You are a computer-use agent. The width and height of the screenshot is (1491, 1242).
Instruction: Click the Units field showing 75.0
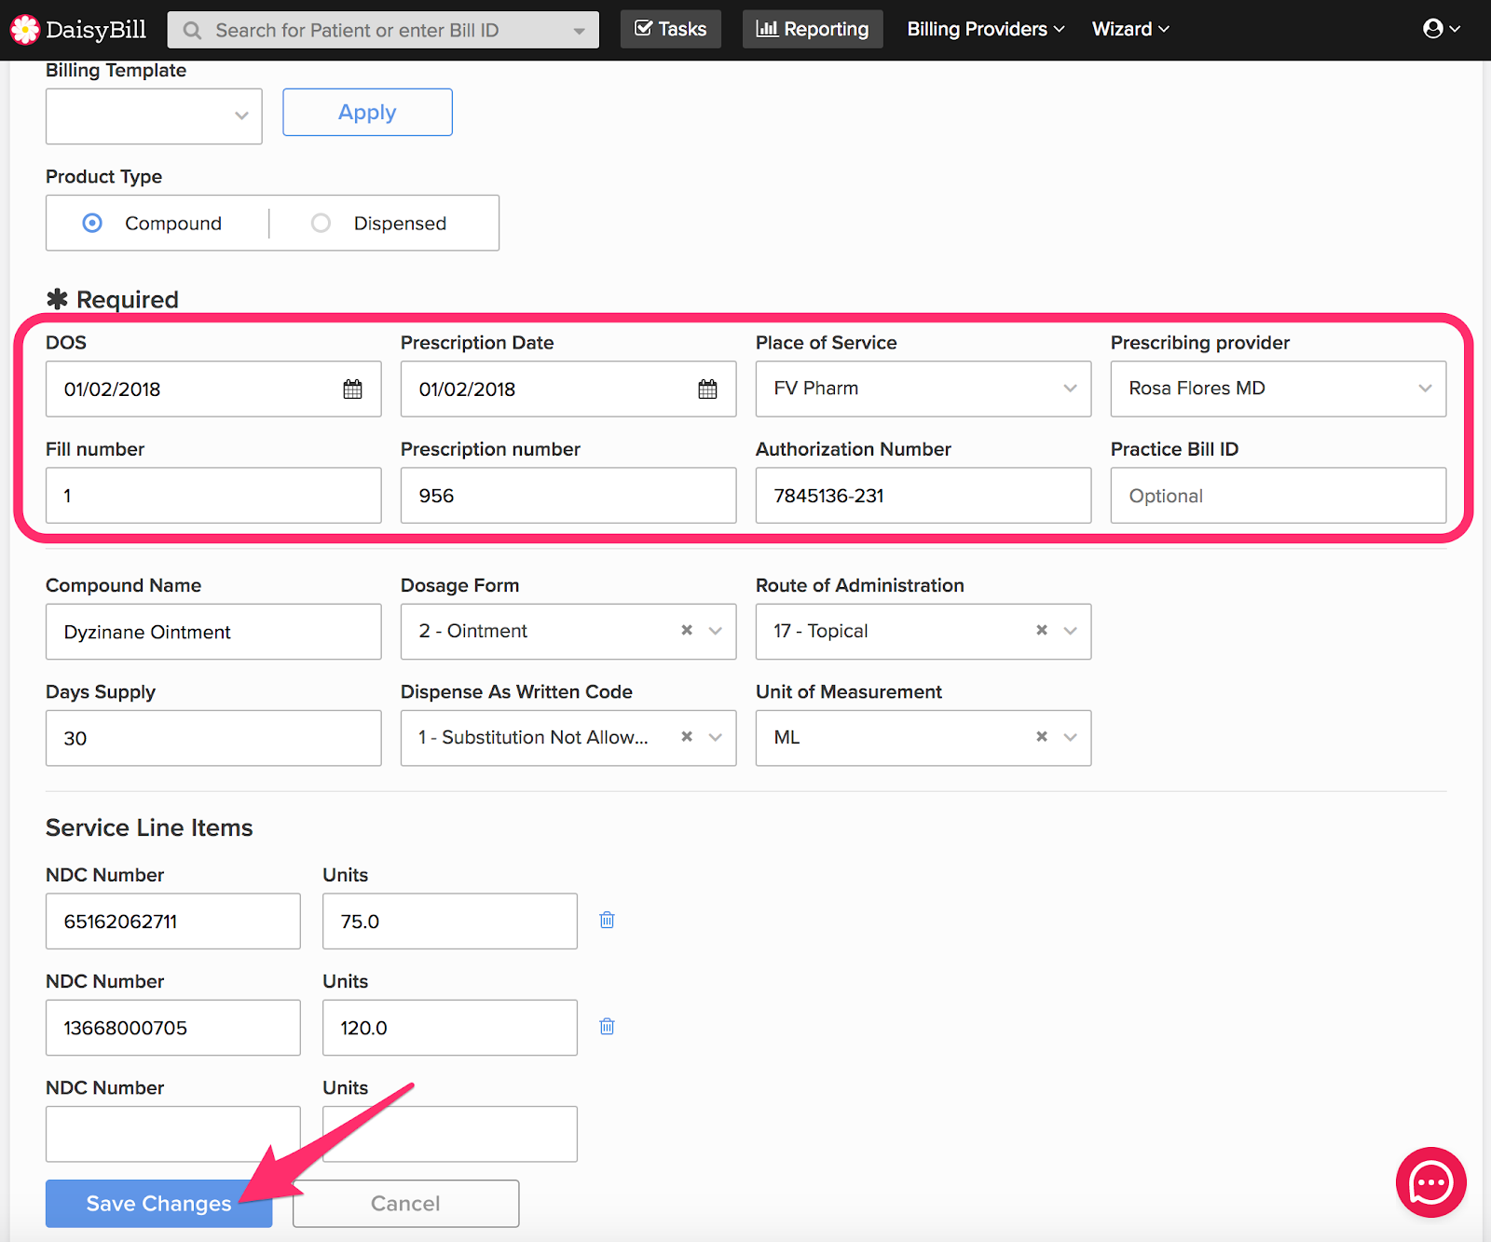click(x=449, y=921)
